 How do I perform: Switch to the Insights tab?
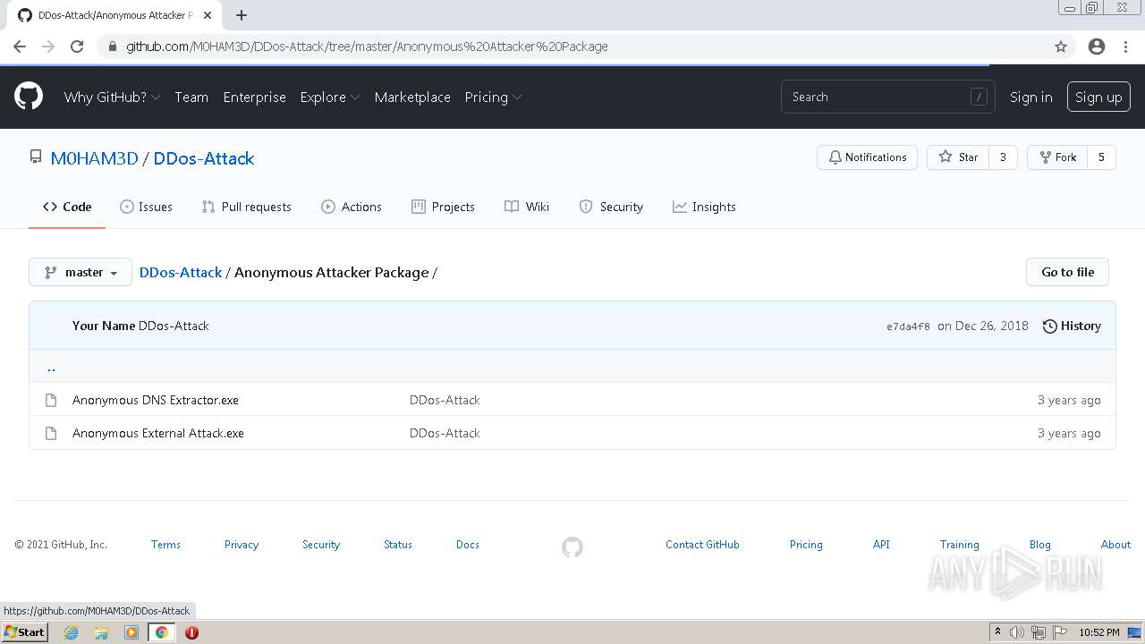point(704,207)
